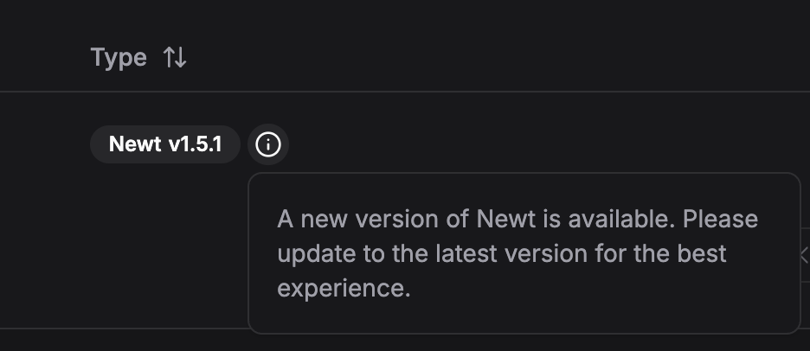Click the word 'Please' in the tooltip

click(x=720, y=219)
